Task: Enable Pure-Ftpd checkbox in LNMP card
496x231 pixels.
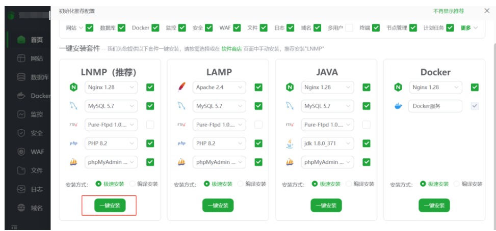Action: pos(150,125)
